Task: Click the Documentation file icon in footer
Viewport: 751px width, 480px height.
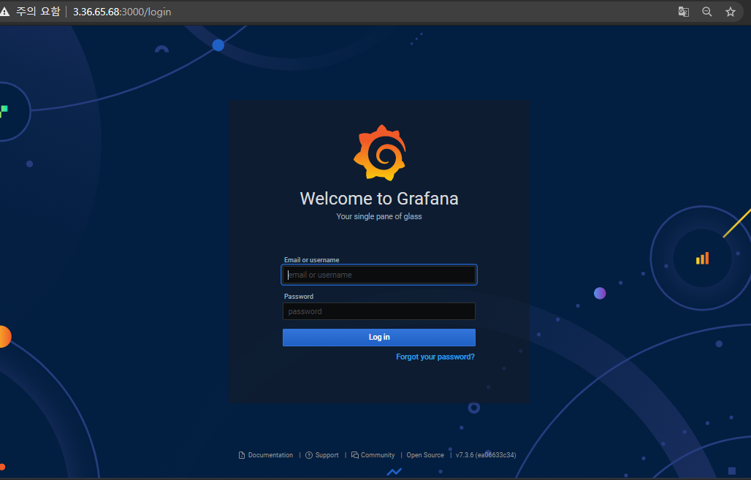Action: point(242,455)
